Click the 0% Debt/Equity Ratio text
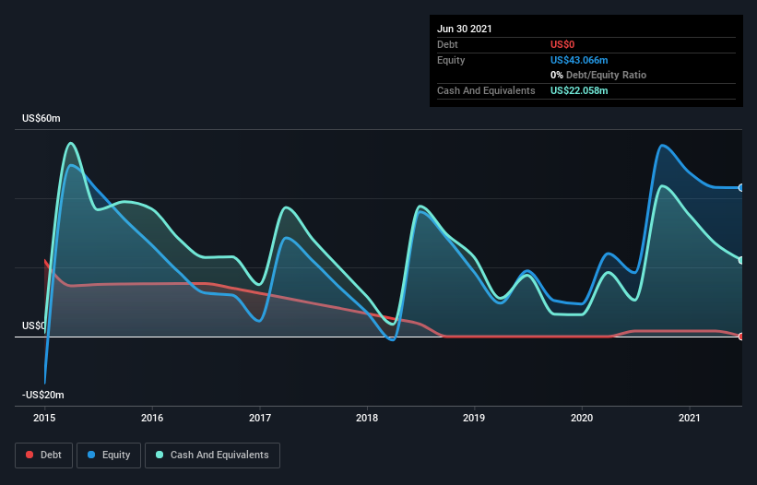This screenshot has height=485, width=757. (598, 75)
